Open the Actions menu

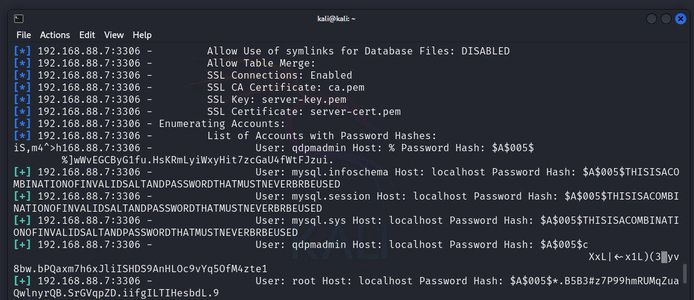coord(55,35)
